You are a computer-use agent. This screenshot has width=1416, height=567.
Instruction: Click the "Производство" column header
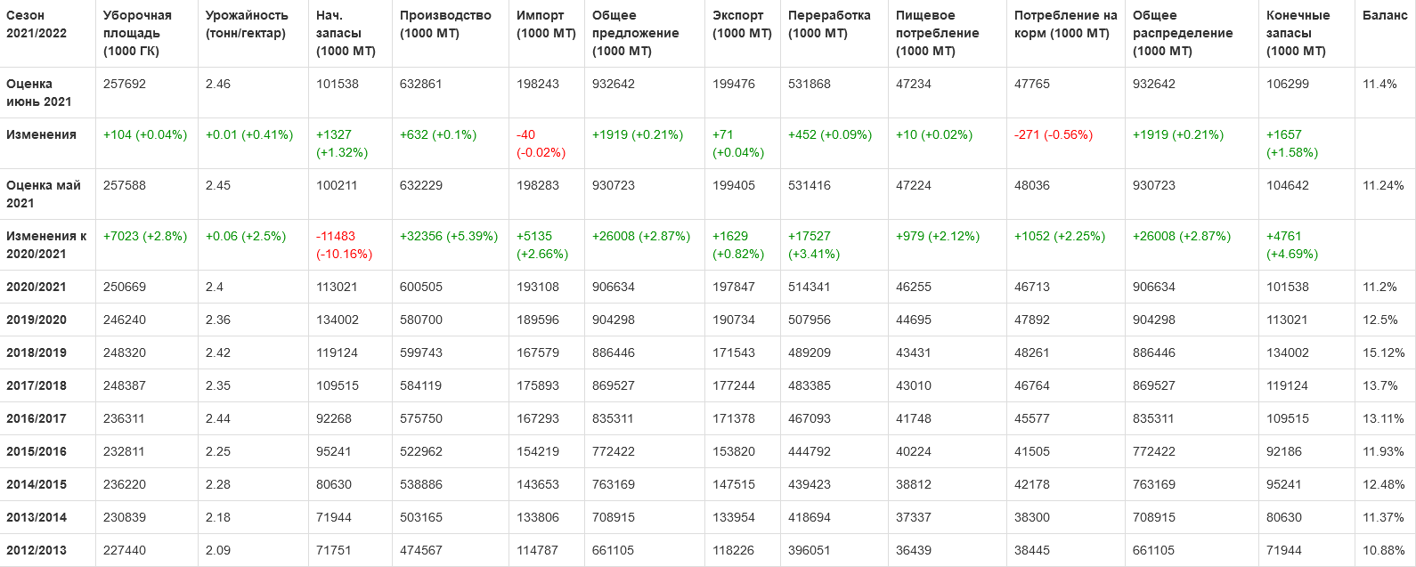click(x=445, y=24)
